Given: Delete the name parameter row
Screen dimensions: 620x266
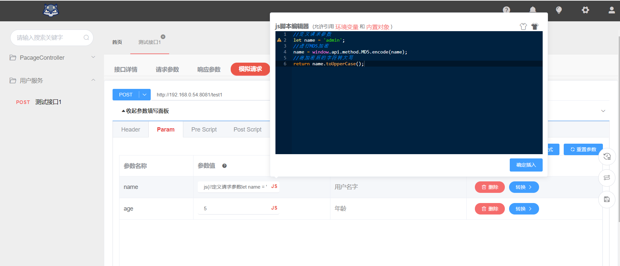Looking at the screenshot, I should coord(490,187).
